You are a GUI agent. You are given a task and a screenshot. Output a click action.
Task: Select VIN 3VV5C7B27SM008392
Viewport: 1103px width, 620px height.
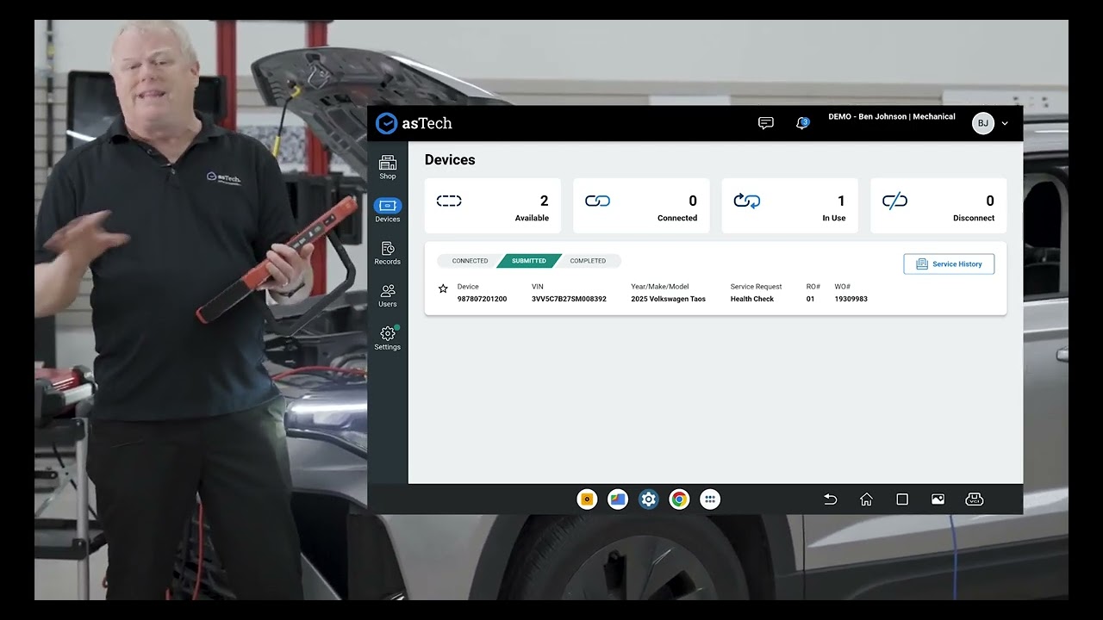569,299
